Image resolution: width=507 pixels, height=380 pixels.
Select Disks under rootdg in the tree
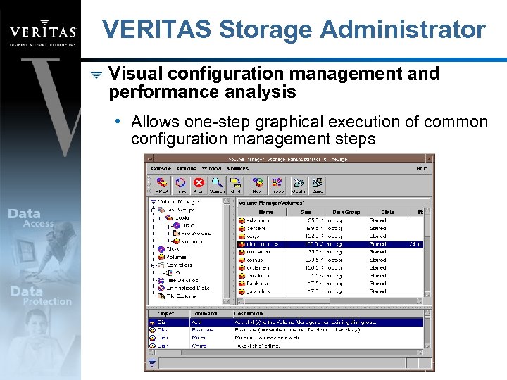188,226
